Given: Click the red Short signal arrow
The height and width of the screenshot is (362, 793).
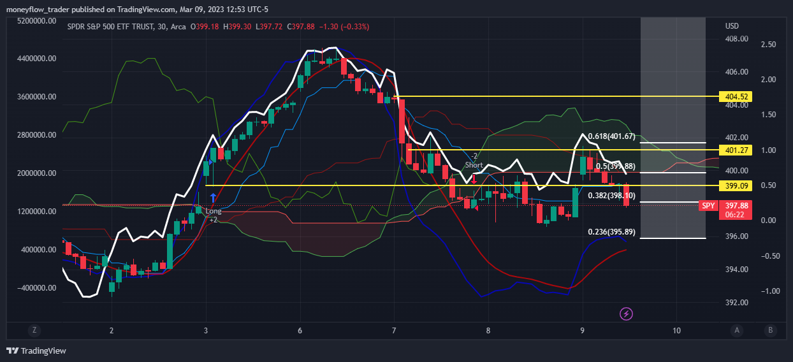Looking at the screenshot, I should tap(474, 180).
